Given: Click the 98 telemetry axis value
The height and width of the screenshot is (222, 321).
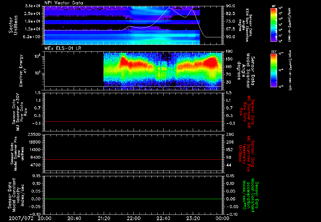Looking at the screenshot, I should coord(229,157).
